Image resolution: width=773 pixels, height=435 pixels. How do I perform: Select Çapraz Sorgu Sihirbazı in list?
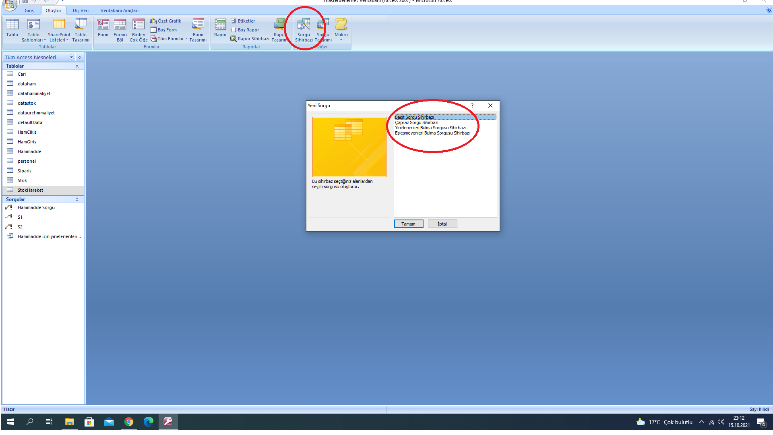pos(416,122)
